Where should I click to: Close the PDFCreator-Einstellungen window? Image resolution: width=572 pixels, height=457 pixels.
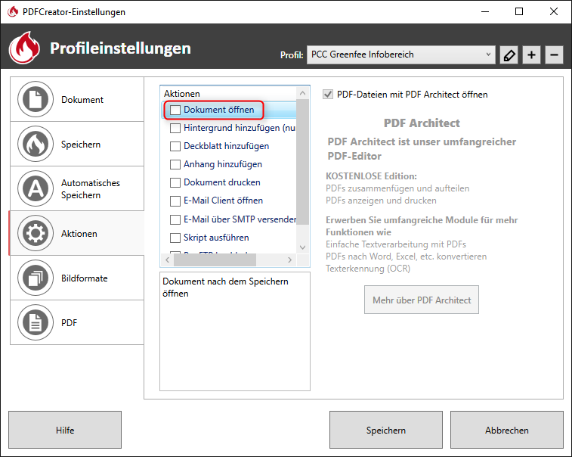coord(554,11)
